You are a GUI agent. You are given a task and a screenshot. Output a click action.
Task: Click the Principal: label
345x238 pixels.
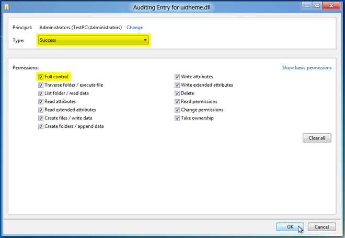(x=22, y=28)
